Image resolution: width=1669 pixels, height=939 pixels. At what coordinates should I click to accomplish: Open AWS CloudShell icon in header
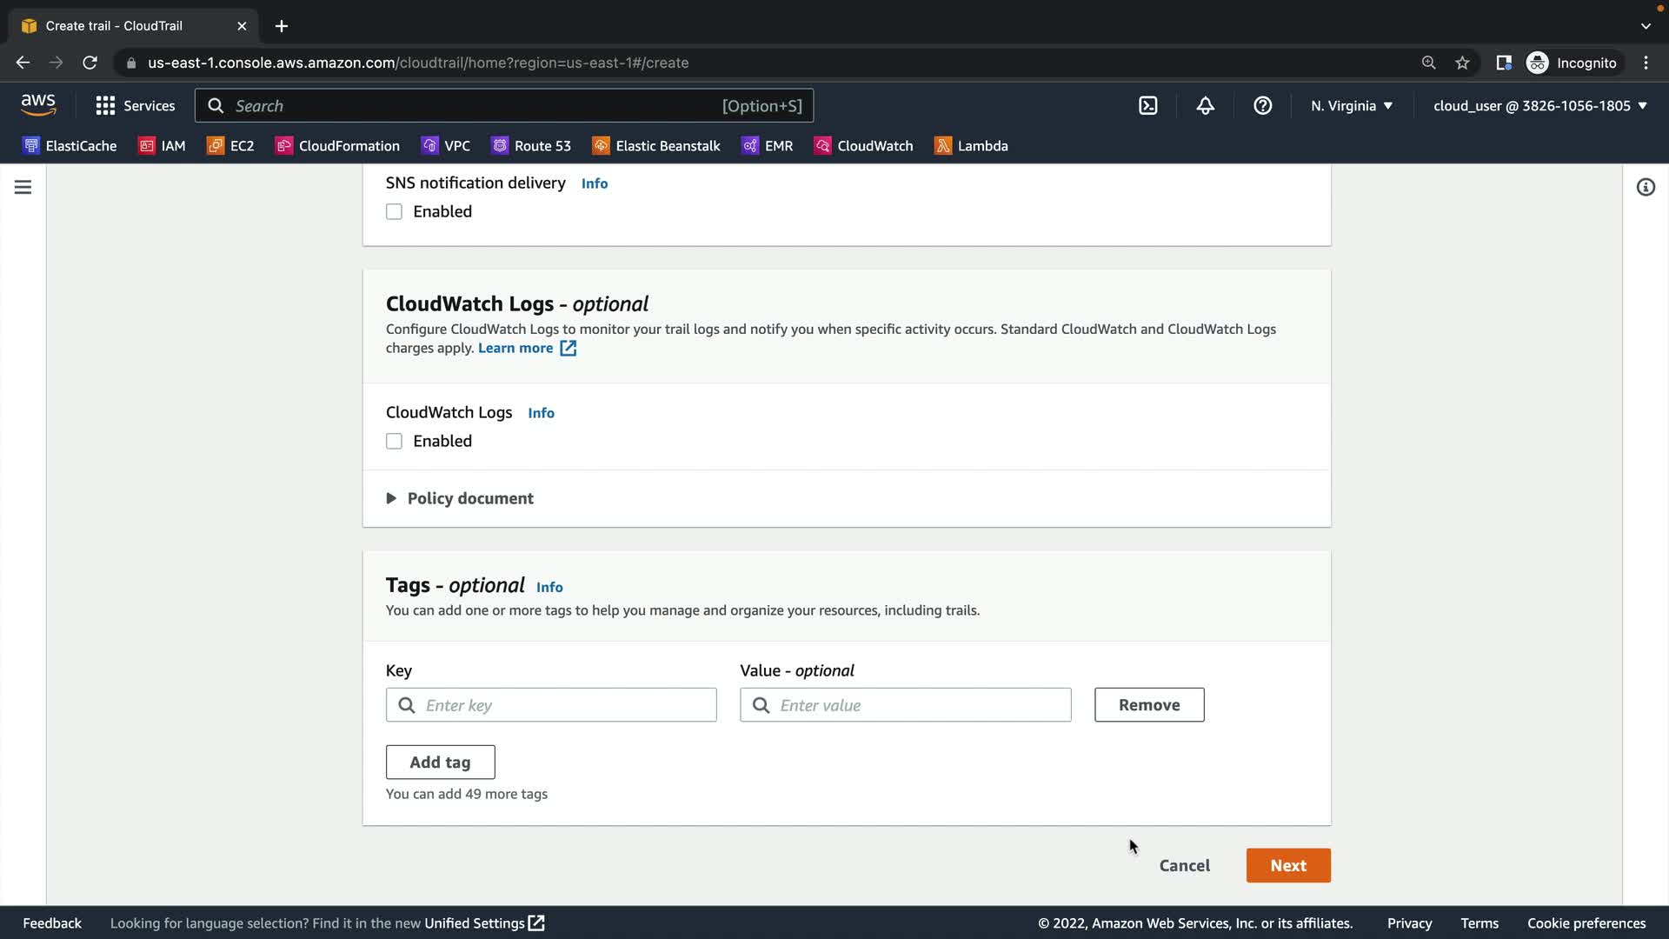1147,106
